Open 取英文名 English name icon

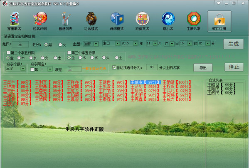[142, 21]
